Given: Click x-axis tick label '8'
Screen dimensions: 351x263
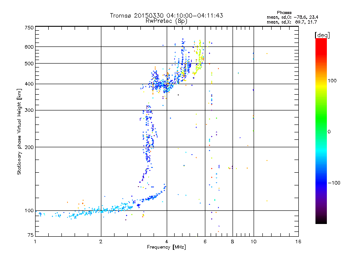Looking at the screenshot, I should click(233, 242).
